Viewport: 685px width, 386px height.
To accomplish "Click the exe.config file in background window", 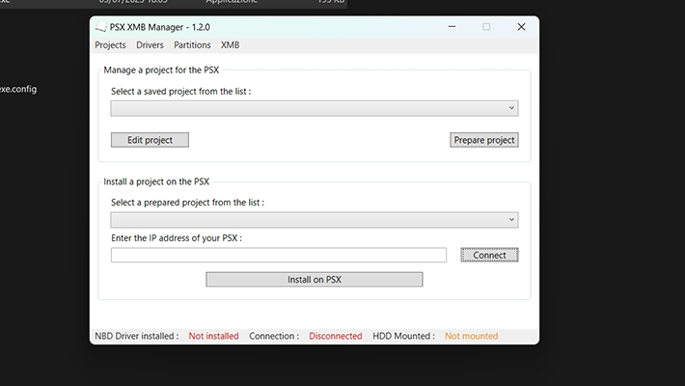I will (x=18, y=89).
